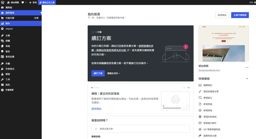Click the course video progress bar
The width and height of the screenshot is (256, 139).
point(175,108)
